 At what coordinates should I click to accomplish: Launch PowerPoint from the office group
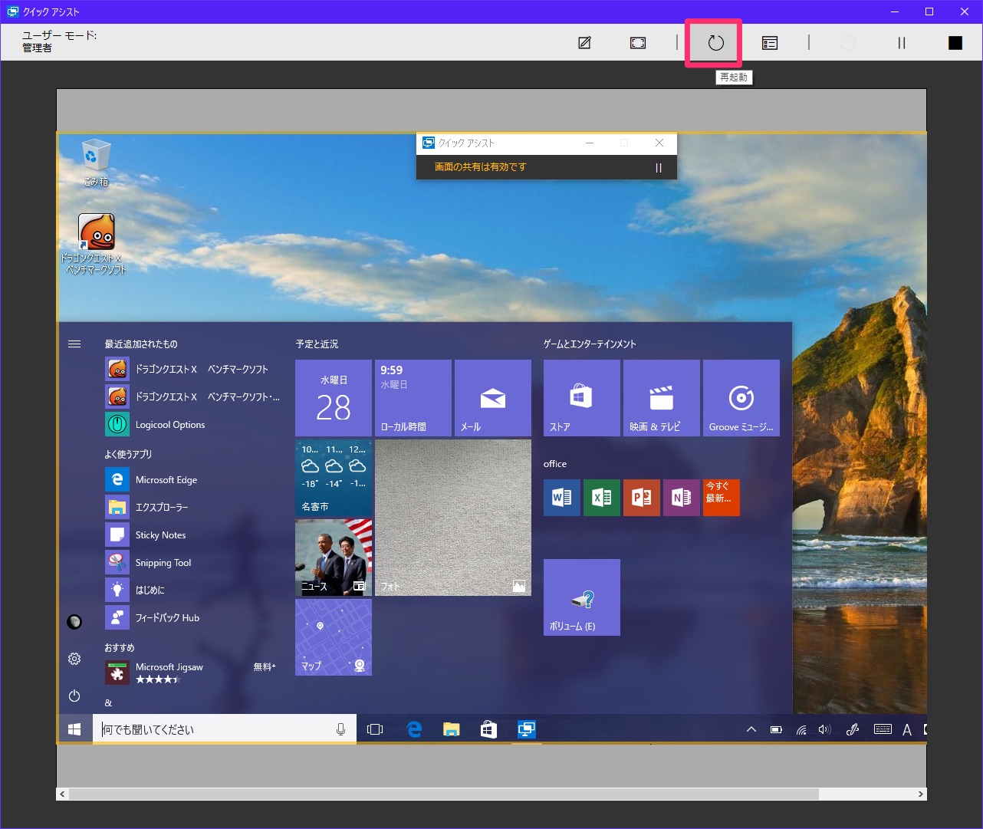(642, 498)
